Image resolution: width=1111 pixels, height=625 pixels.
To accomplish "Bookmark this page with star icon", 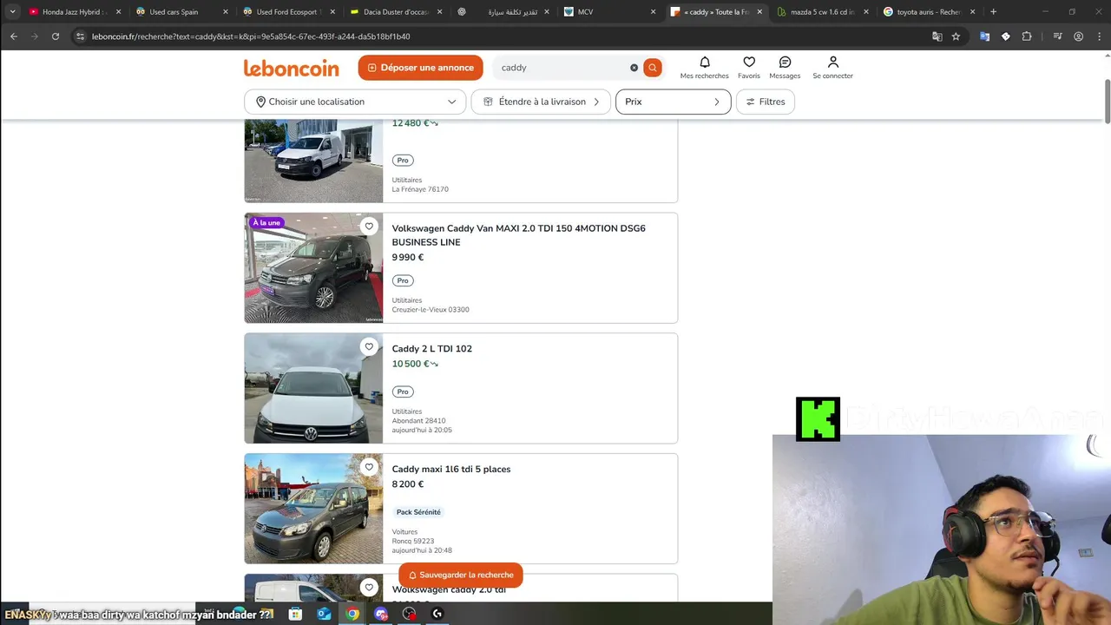I will [x=956, y=36].
